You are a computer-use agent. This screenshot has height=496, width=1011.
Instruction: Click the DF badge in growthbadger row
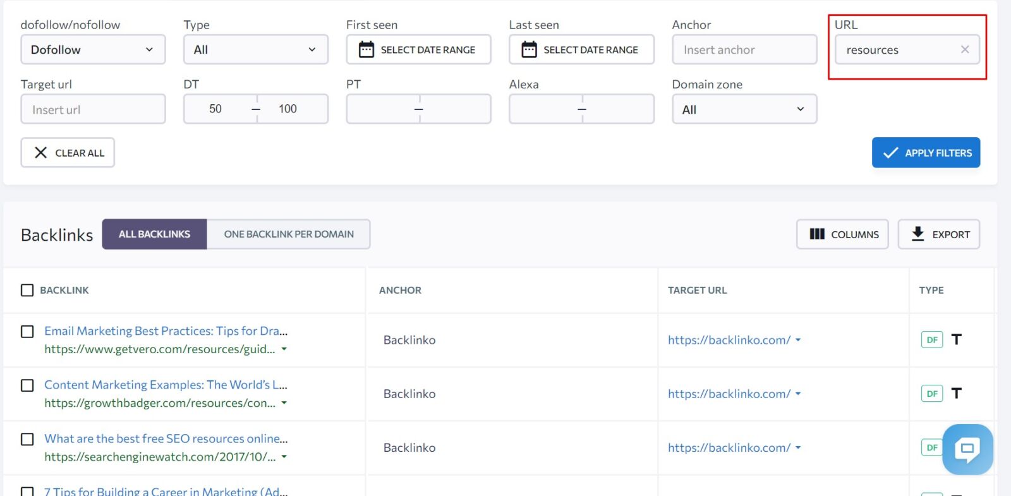coord(932,393)
